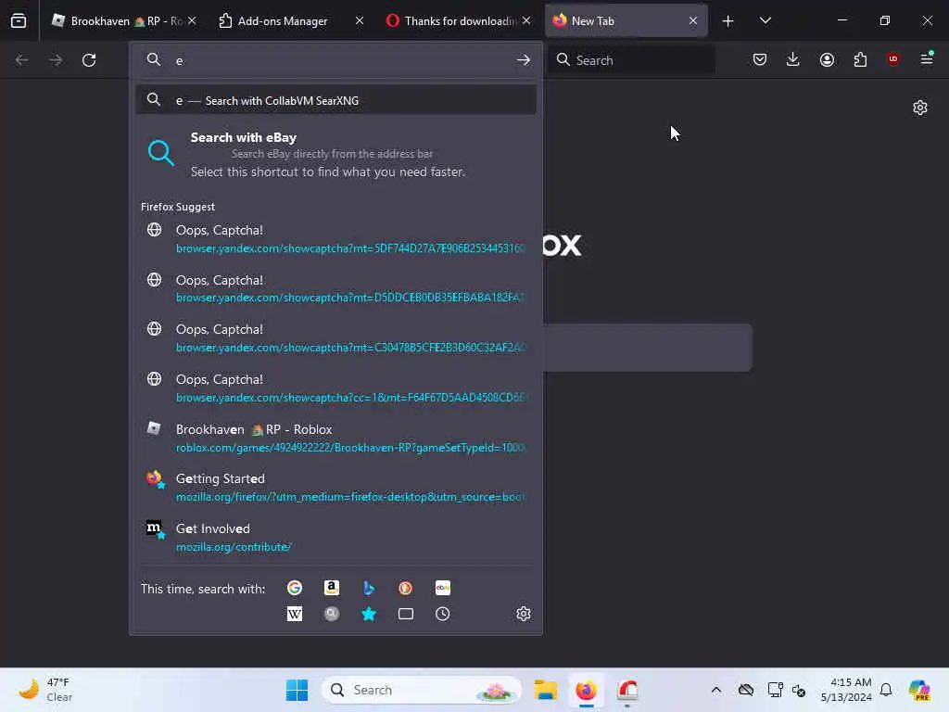The height and width of the screenshot is (712, 949).
Task: Search this time with eBay icon
Action: tap(442, 588)
